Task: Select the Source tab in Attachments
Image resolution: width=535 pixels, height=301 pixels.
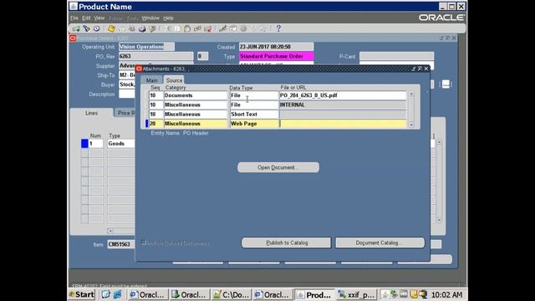Action: [x=174, y=80]
